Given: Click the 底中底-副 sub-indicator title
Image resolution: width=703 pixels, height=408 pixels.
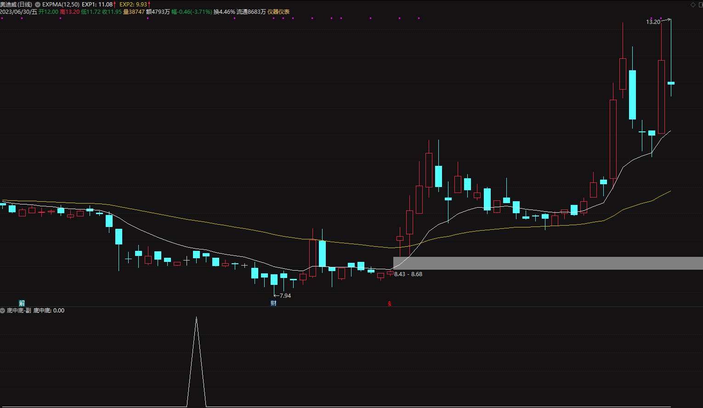Looking at the screenshot, I should (19, 311).
